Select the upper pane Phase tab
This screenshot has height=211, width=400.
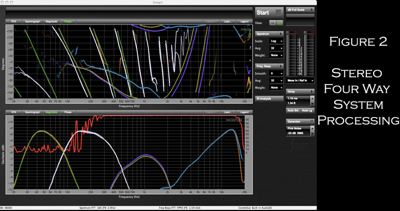tap(68, 22)
